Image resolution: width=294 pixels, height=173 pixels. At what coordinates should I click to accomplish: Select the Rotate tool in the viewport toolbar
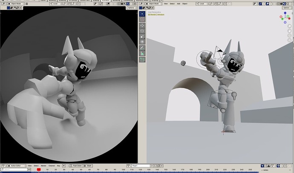(142, 31)
